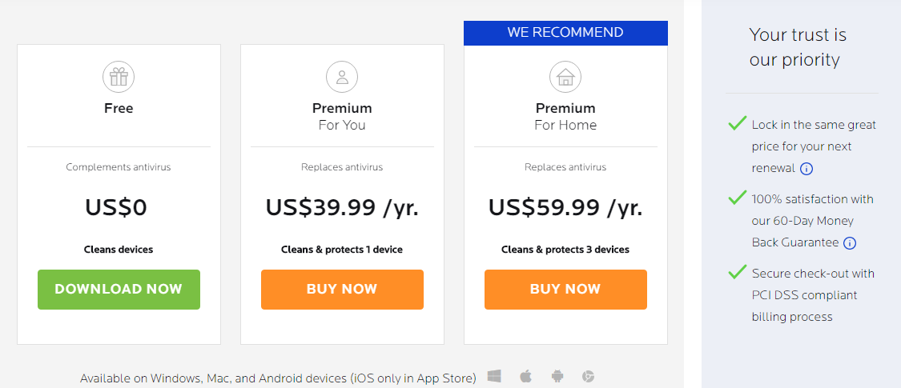Click green checkmark beside Lock in price
The image size is (901, 388).
(737, 123)
